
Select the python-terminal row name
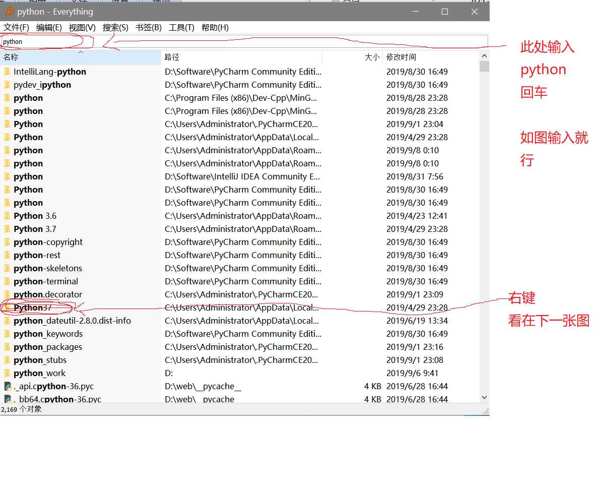point(46,281)
